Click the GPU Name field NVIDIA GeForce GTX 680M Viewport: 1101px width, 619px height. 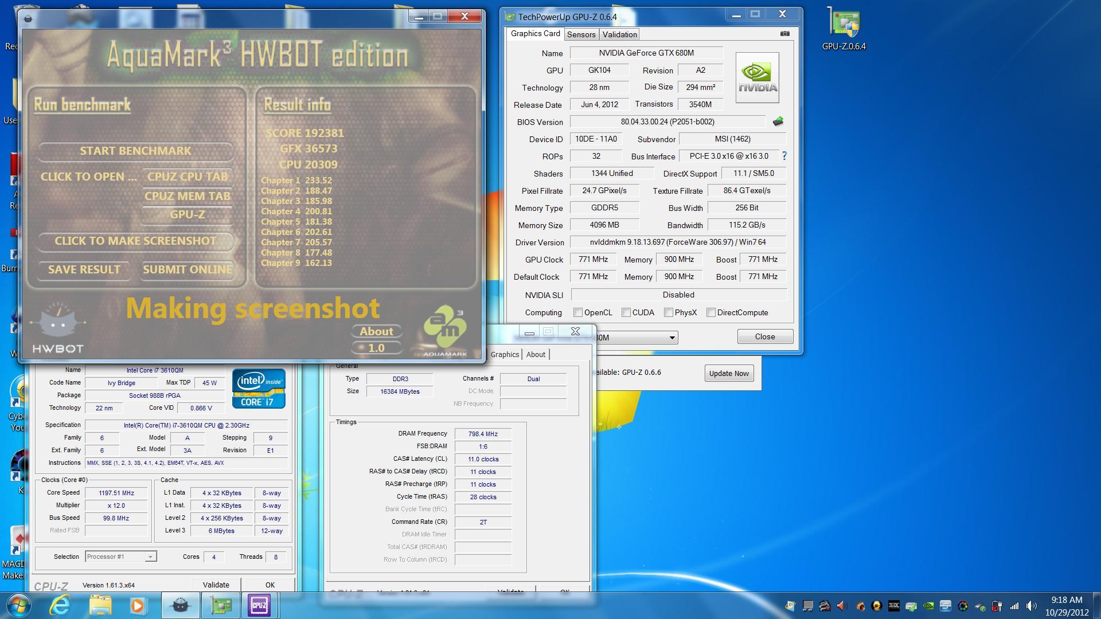click(x=646, y=53)
